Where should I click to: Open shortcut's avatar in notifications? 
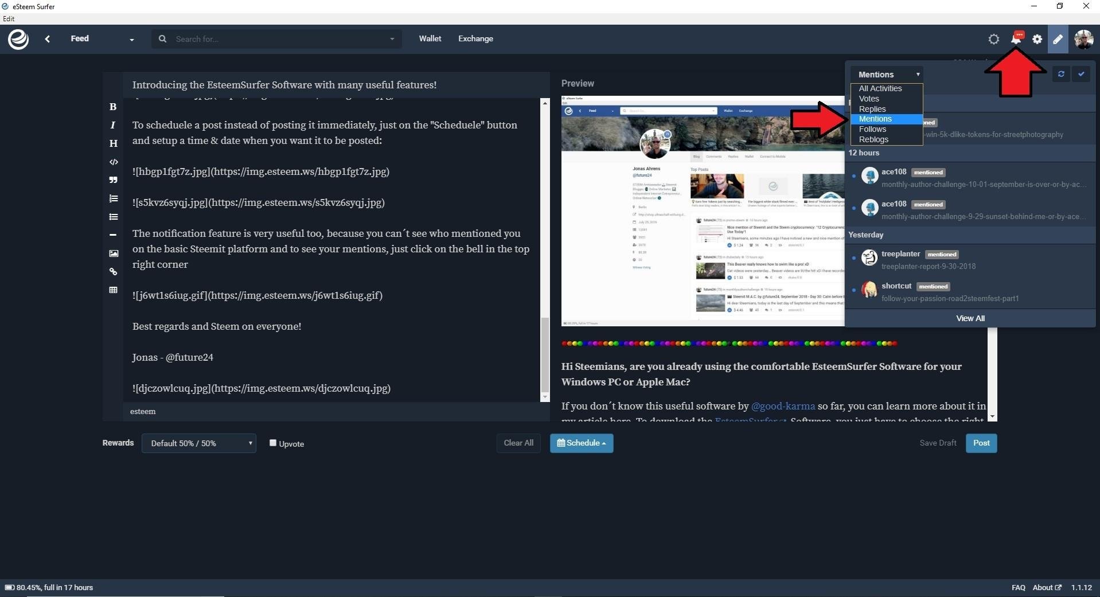[869, 290]
